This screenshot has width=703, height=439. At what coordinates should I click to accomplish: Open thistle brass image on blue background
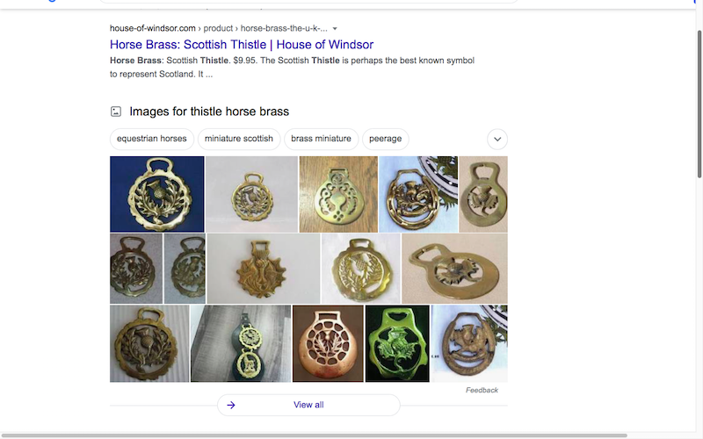coord(157,194)
